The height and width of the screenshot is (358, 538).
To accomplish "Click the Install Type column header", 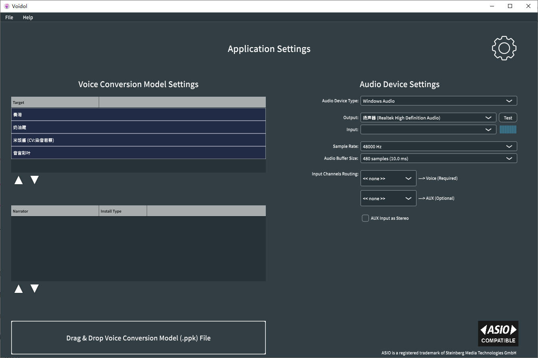I will click(x=123, y=211).
